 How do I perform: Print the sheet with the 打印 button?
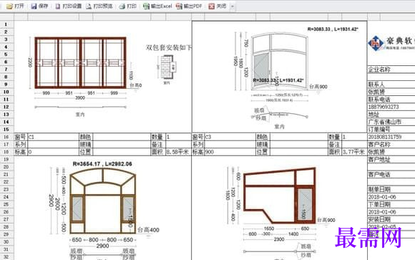click(127, 6)
